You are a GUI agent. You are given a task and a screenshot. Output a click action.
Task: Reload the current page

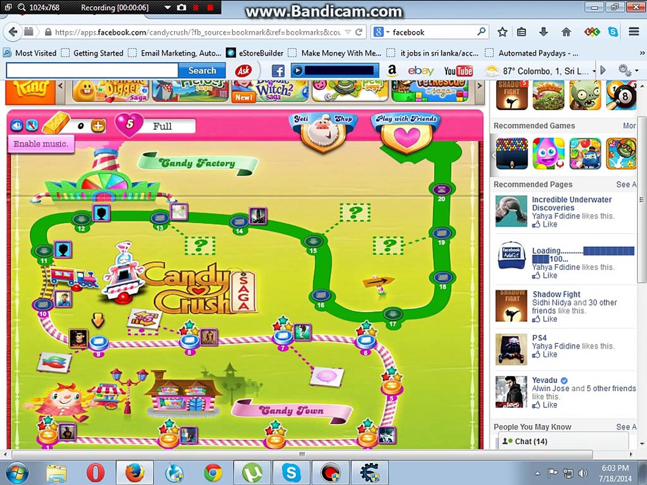[359, 32]
